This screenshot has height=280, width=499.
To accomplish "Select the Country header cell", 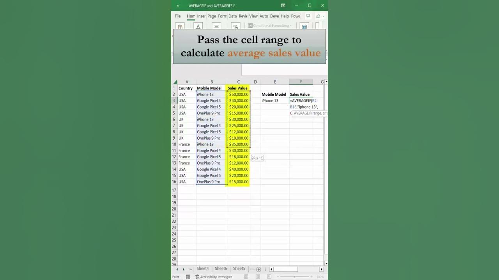I will coord(187,88).
